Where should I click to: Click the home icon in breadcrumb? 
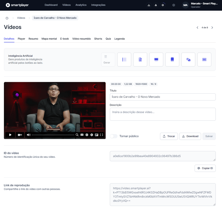point(7,18)
